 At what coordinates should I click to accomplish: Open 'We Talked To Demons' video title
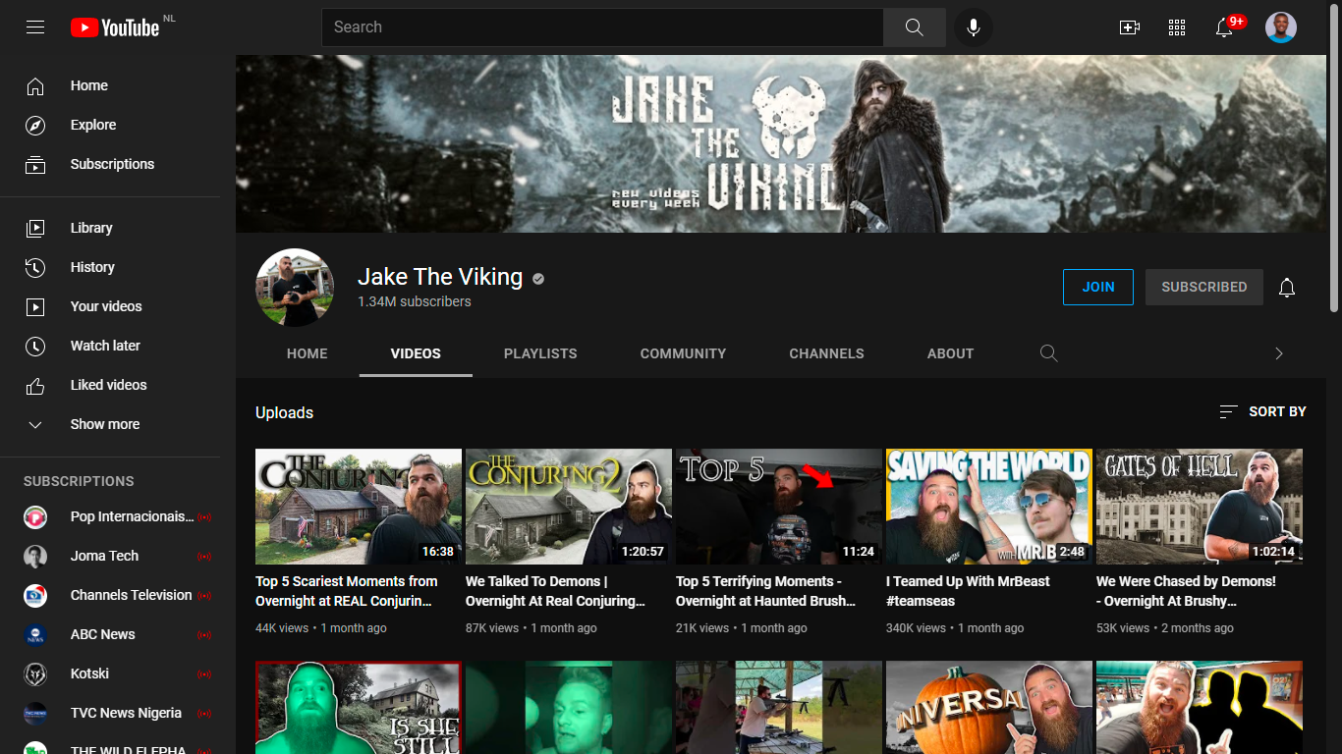coord(555,591)
